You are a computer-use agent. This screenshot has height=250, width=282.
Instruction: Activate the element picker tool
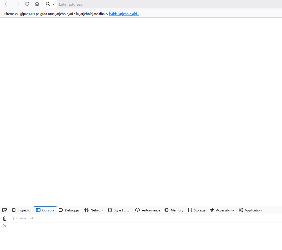coord(4,210)
